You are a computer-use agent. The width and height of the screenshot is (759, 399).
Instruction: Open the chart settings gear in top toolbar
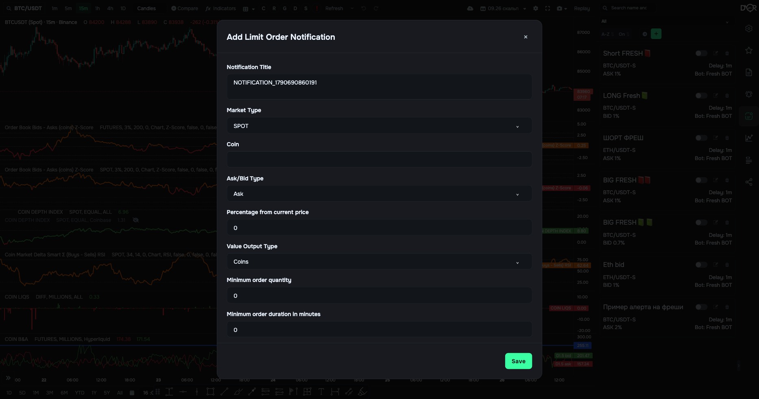[x=536, y=9]
